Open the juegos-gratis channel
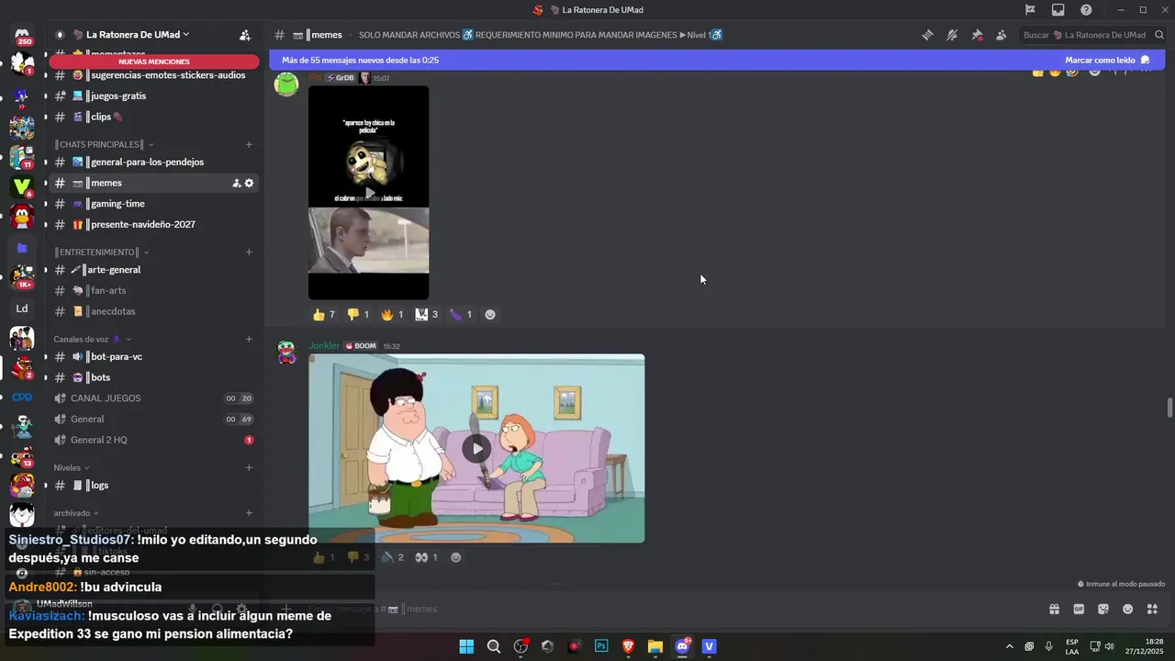 tap(154, 95)
